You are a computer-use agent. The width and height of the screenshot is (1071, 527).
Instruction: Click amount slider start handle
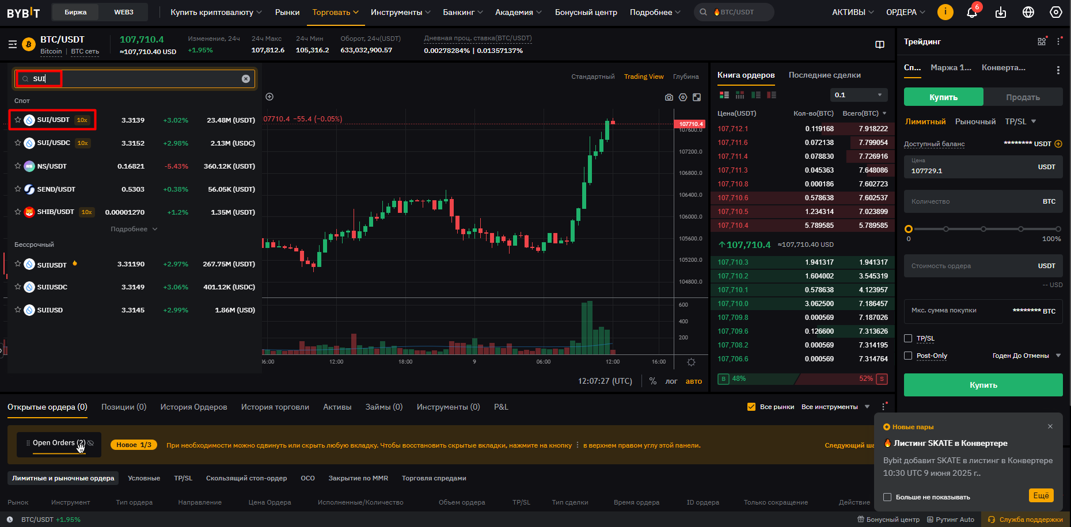[909, 229]
